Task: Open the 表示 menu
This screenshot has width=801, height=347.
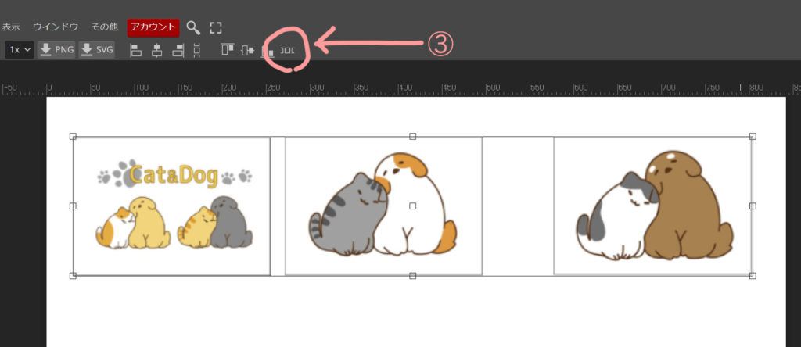Action: 11,27
